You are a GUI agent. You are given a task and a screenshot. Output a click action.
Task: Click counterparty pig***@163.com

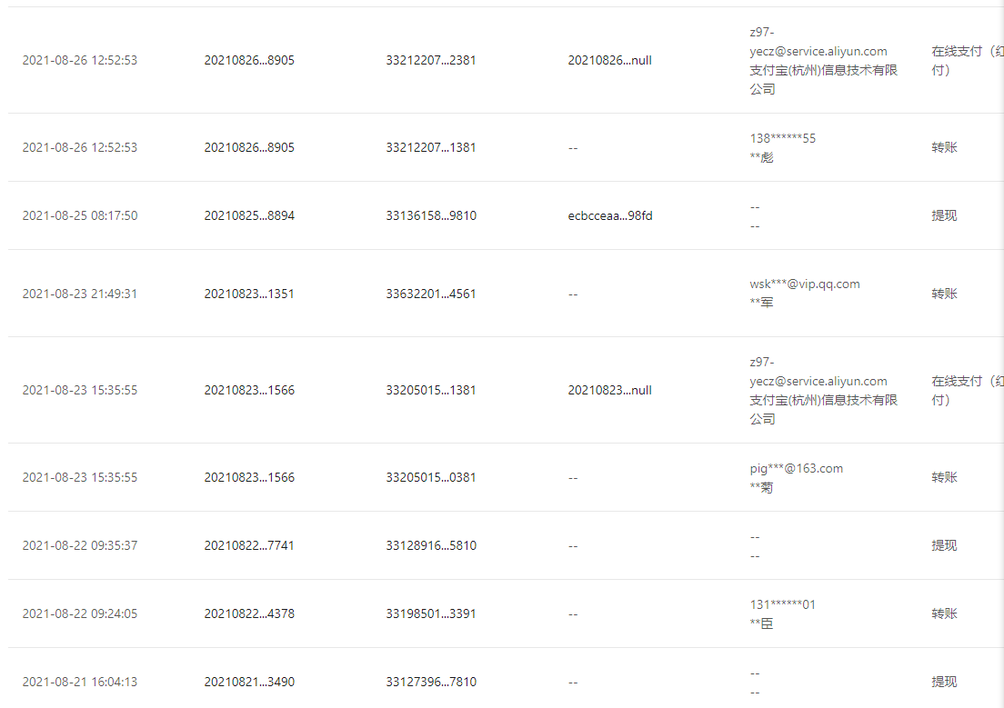(x=796, y=468)
